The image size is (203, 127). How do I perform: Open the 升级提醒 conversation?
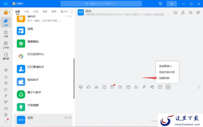point(43,107)
